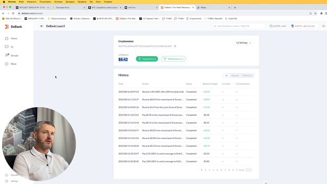
Task: Switch to the BTC Liquidation Levels tab
Action: (105, 8)
